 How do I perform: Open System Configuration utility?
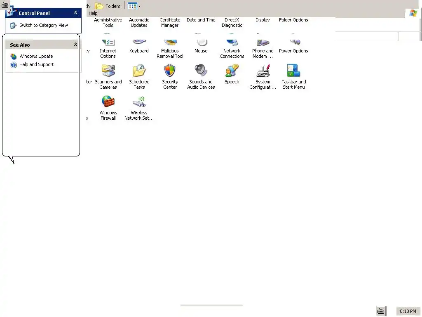coord(263,76)
